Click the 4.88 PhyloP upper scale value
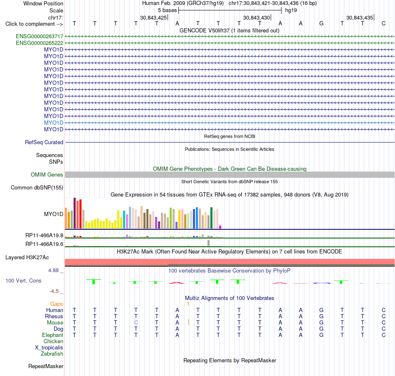Viewport: 395px width, 376px height. 53,270
